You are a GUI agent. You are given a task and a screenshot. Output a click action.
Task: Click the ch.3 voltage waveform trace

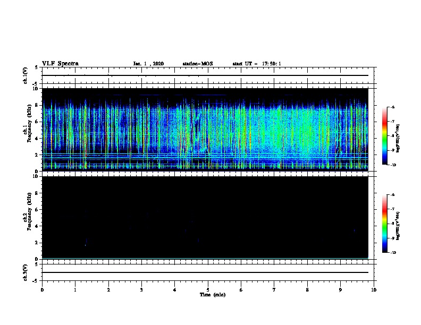pos(205,272)
